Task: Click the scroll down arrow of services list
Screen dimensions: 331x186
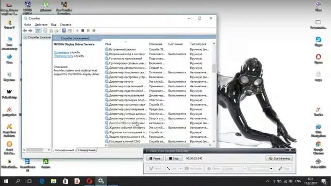Action: point(214,141)
